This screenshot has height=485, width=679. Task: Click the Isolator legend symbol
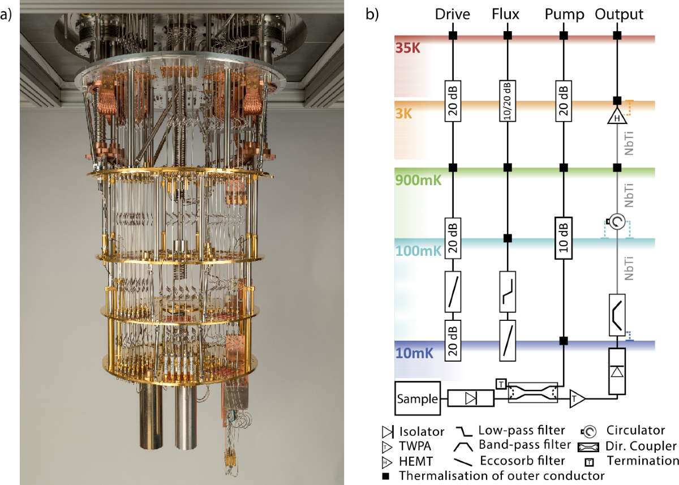(x=389, y=432)
